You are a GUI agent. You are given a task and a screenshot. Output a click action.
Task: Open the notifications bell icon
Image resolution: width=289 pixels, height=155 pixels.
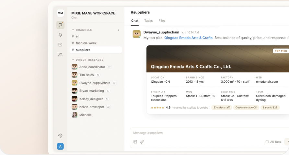[60, 35]
